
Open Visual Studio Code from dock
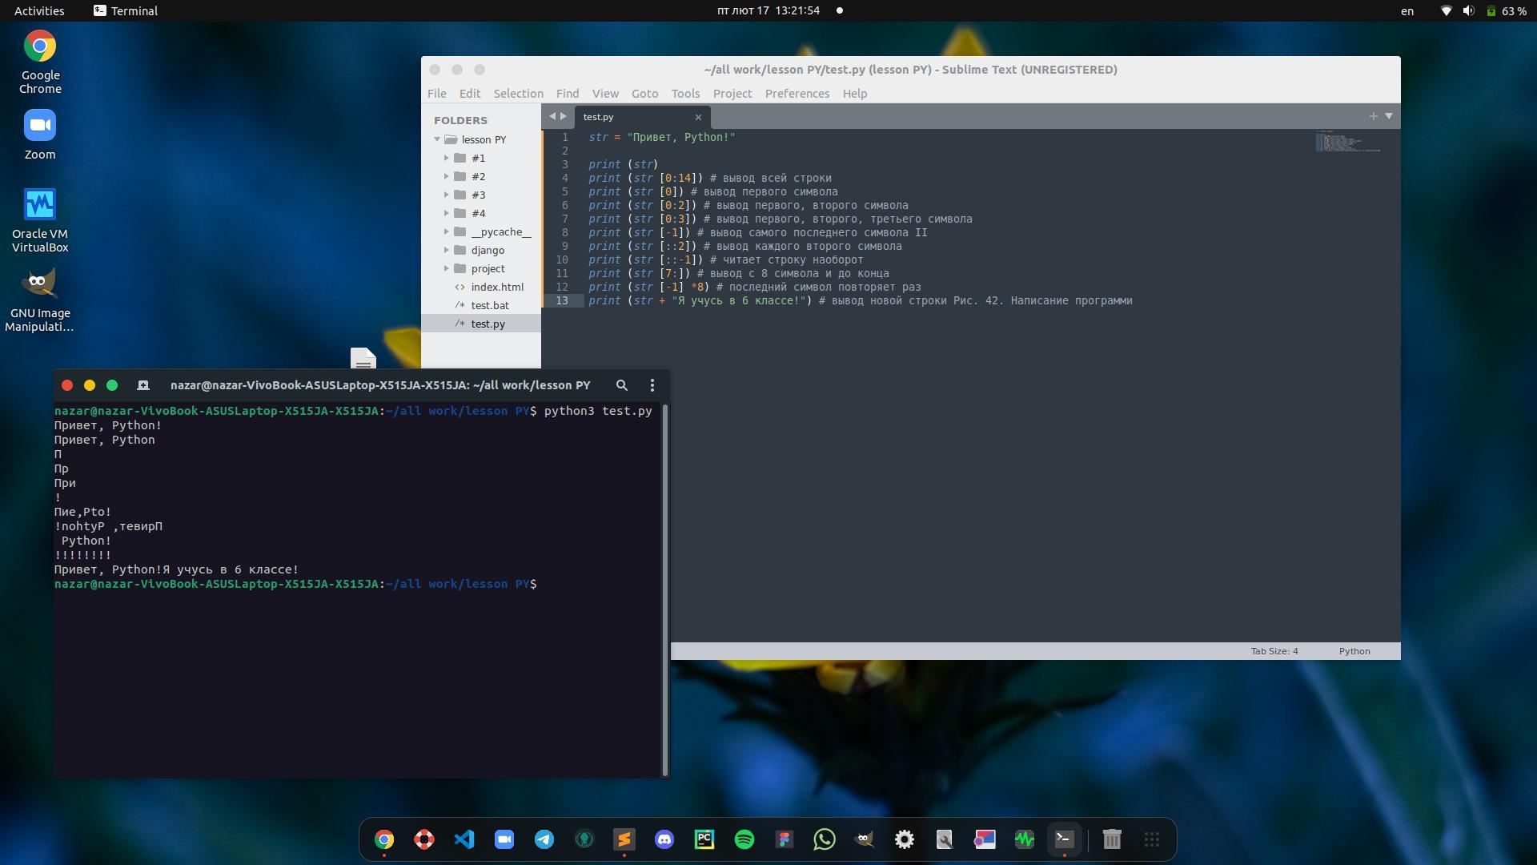[464, 839]
